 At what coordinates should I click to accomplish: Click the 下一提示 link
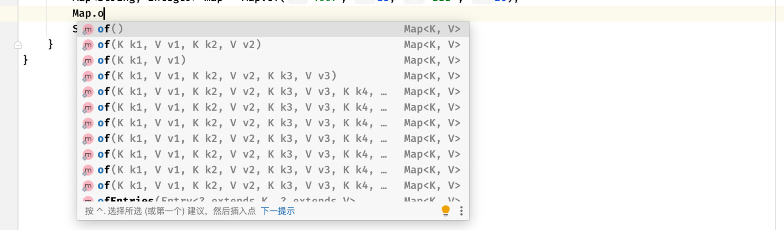278,211
